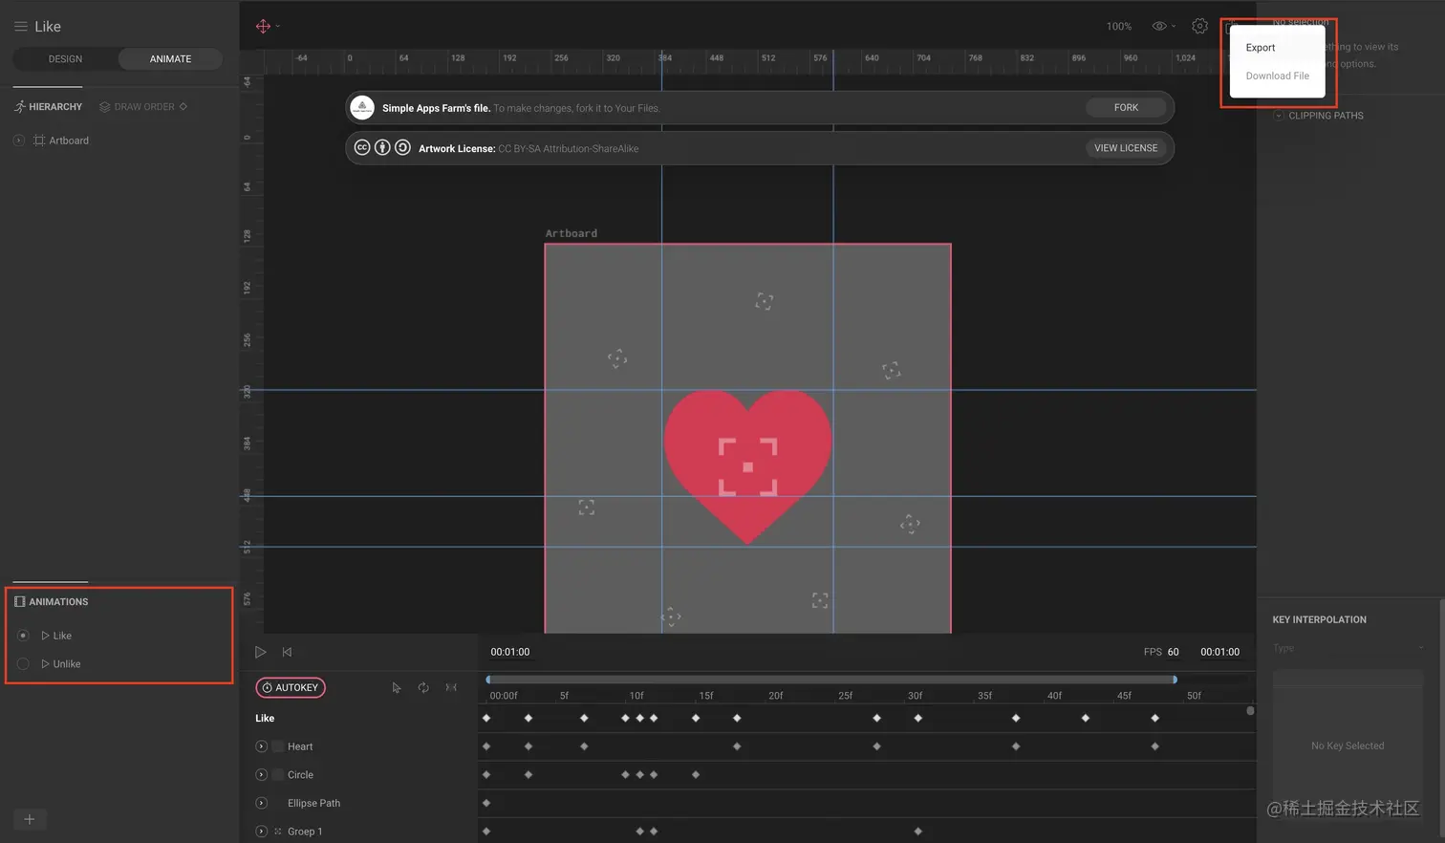The width and height of the screenshot is (1445, 843).
Task: Toggle the Circle row square box
Action: point(278,775)
